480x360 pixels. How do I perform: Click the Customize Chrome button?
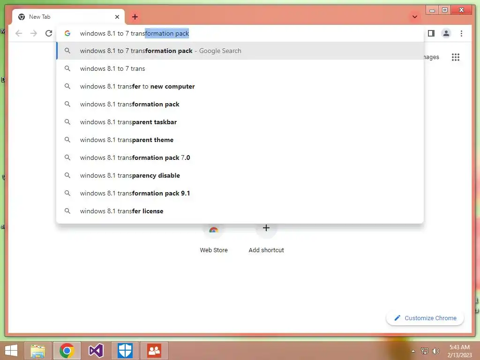coord(425,318)
